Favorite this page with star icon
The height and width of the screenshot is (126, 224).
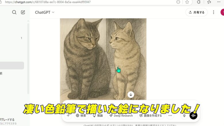[187, 2]
